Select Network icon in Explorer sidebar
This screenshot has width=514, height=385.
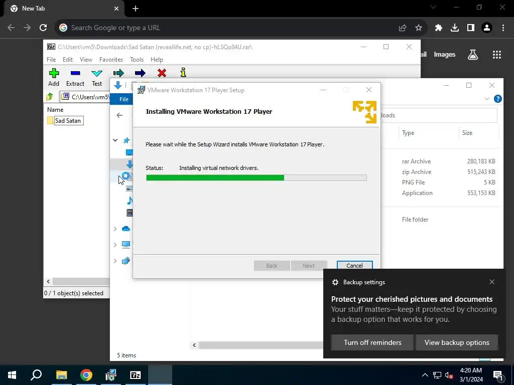(126, 261)
